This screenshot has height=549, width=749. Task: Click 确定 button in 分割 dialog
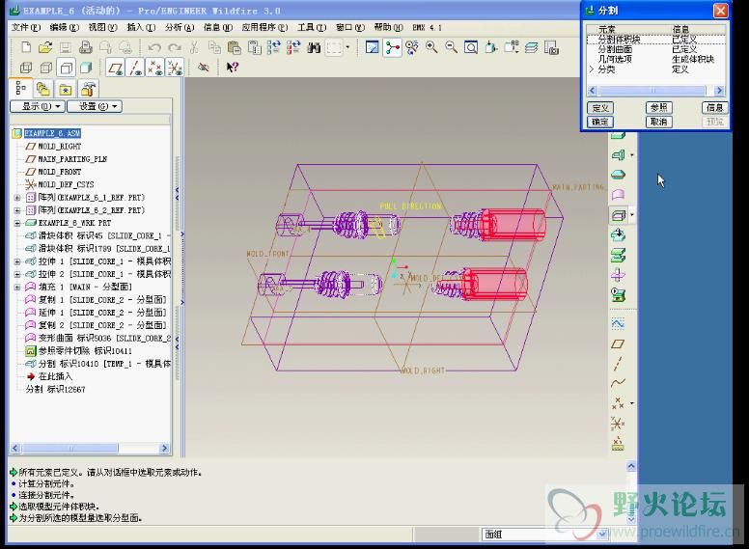pos(600,122)
